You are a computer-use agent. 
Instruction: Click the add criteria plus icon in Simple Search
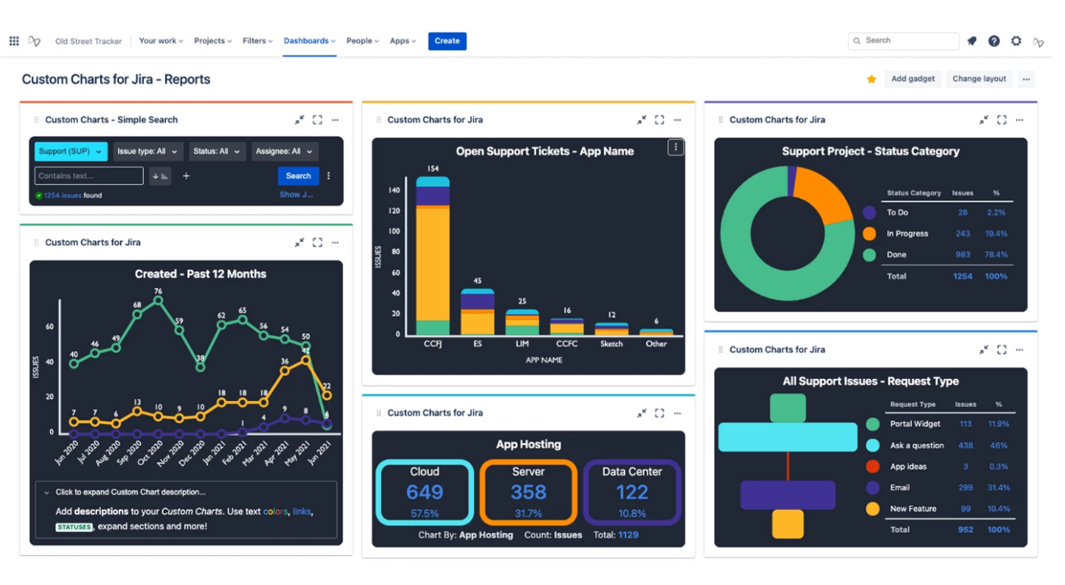point(186,176)
